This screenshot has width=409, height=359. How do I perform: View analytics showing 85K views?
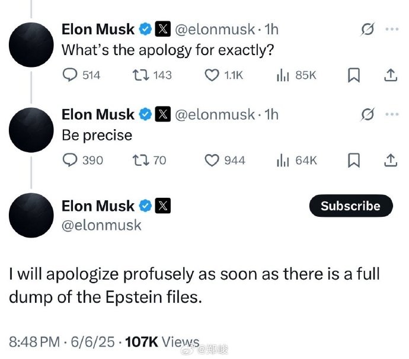(283, 75)
